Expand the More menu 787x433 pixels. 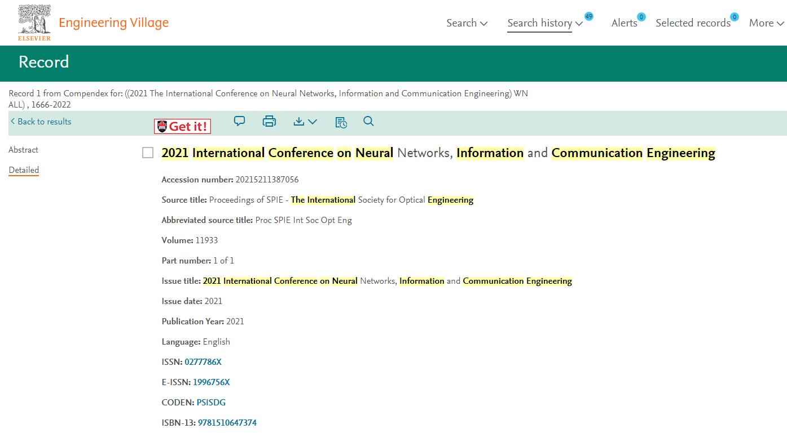767,23
